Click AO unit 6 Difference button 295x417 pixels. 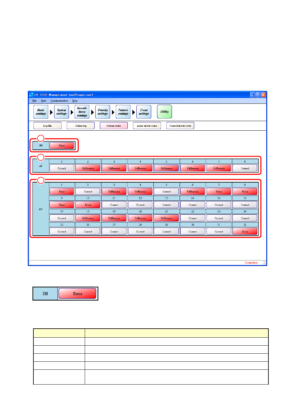pyautogui.click(x=193, y=192)
